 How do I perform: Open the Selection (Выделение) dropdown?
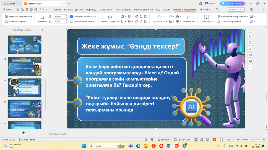pos(189,21)
